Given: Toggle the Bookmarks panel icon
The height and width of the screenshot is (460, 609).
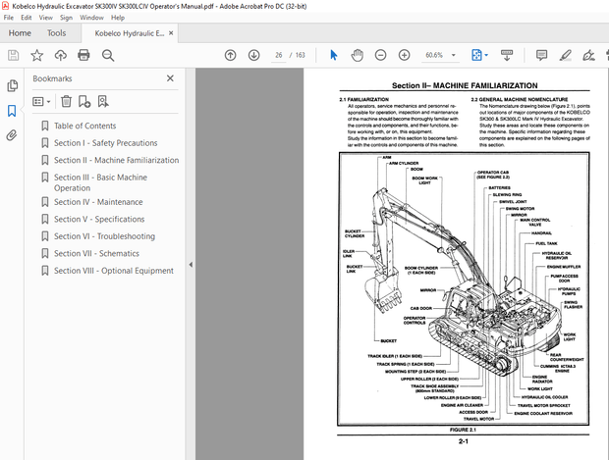Looking at the screenshot, I should (x=12, y=111).
